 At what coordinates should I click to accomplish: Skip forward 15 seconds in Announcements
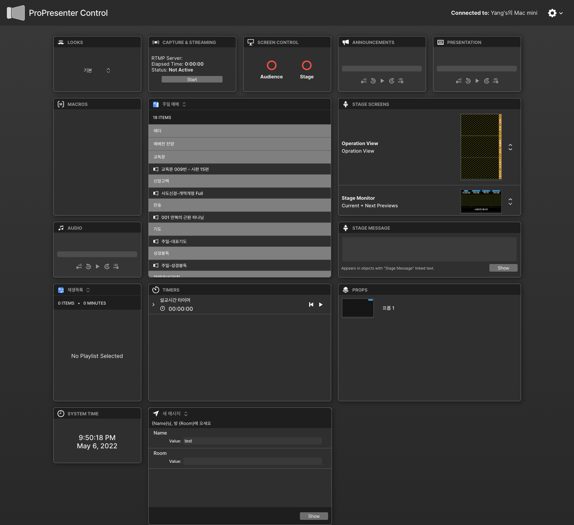(391, 81)
